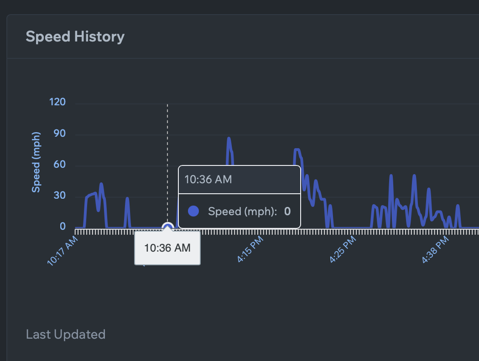Click the 90 value on the y-axis
Viewport: 479px width, 361px height.
click(x=59, y=134)
